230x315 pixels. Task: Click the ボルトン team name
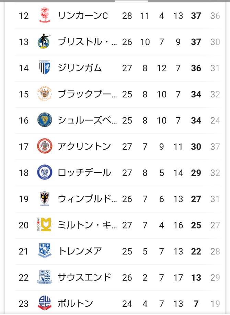coord(76,304)
